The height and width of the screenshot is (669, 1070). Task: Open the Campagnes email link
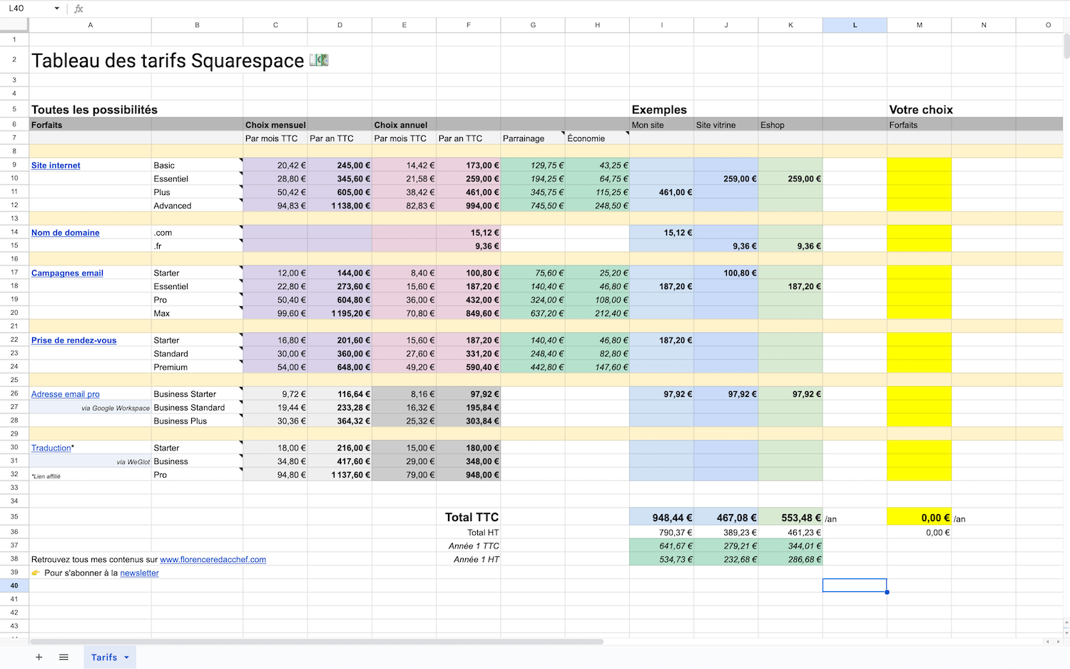pyautogui.click(x=67, y=273)
